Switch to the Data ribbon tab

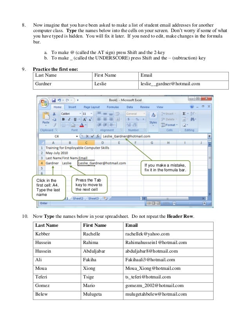(130, 107)
